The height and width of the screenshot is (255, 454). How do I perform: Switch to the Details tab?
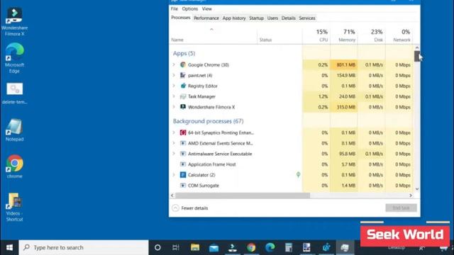[289, 18]
